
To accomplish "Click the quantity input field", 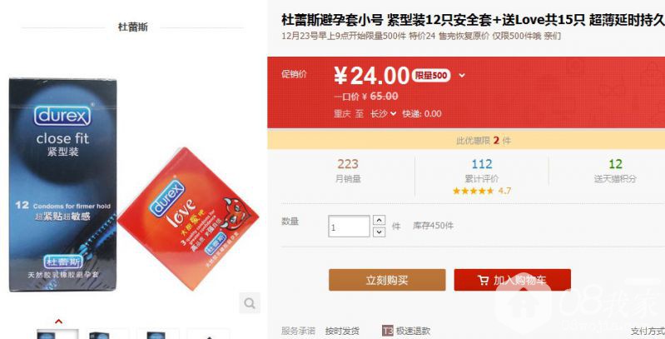I will 349,227.
